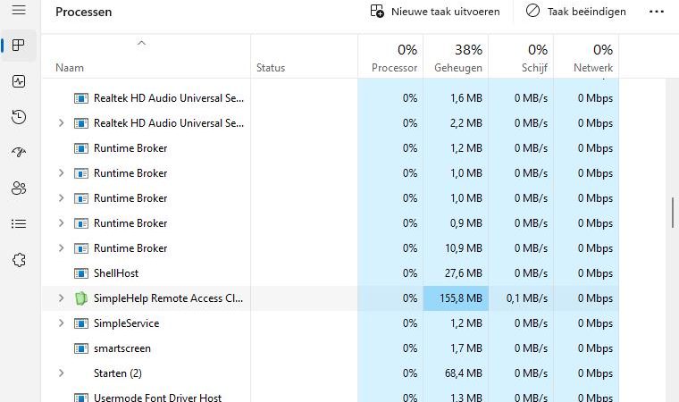Sort by the Geheugen column header
Image resolution: width=679 pixels, height=402 pixels.
tap(457, 58)
